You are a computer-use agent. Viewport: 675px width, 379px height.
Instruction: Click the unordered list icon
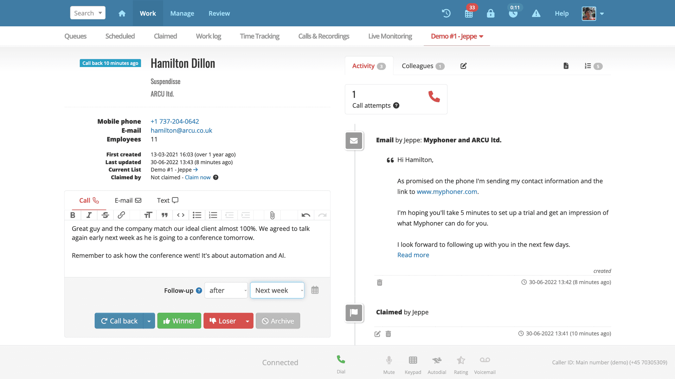197,215
